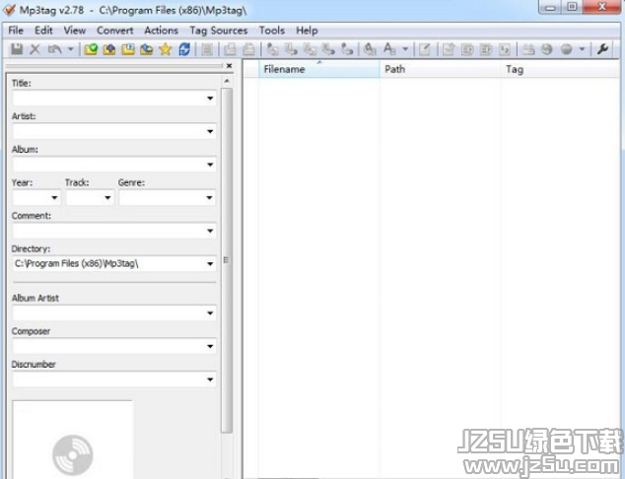Open the Edit menu
The height and width of the screenshot is (479, 625).
(43, 31)
